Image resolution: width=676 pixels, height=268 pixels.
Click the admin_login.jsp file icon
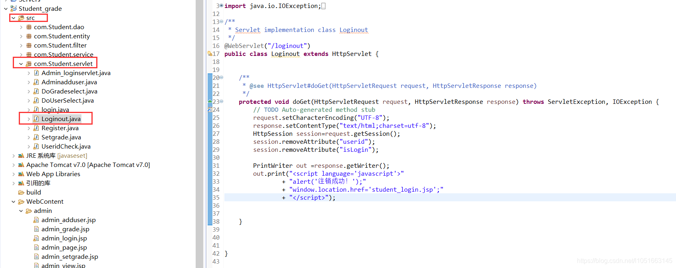(x=36, y=238)
